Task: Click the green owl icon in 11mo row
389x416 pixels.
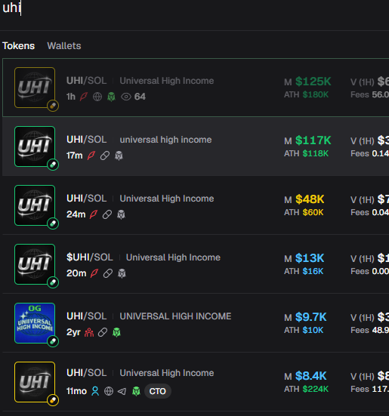Action: coord(136,391)
